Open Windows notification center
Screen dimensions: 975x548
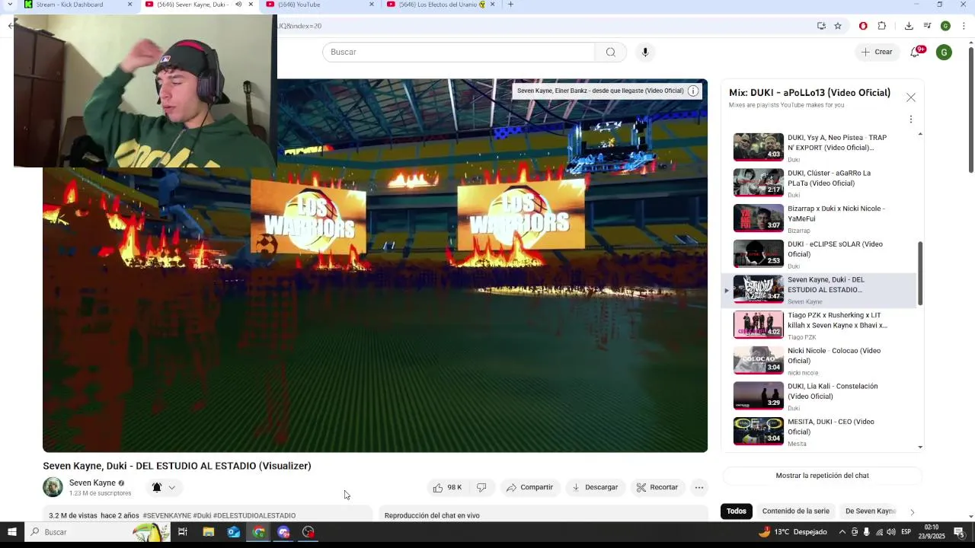coord(960,532)
